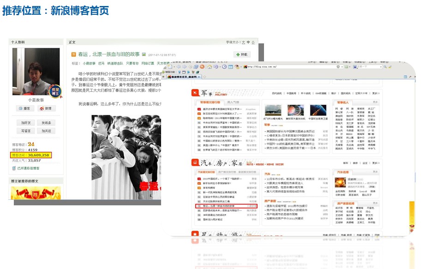Click the blogger name 小晨故事
Viewport: 426px width, 269px height.
tap(36, 100)
